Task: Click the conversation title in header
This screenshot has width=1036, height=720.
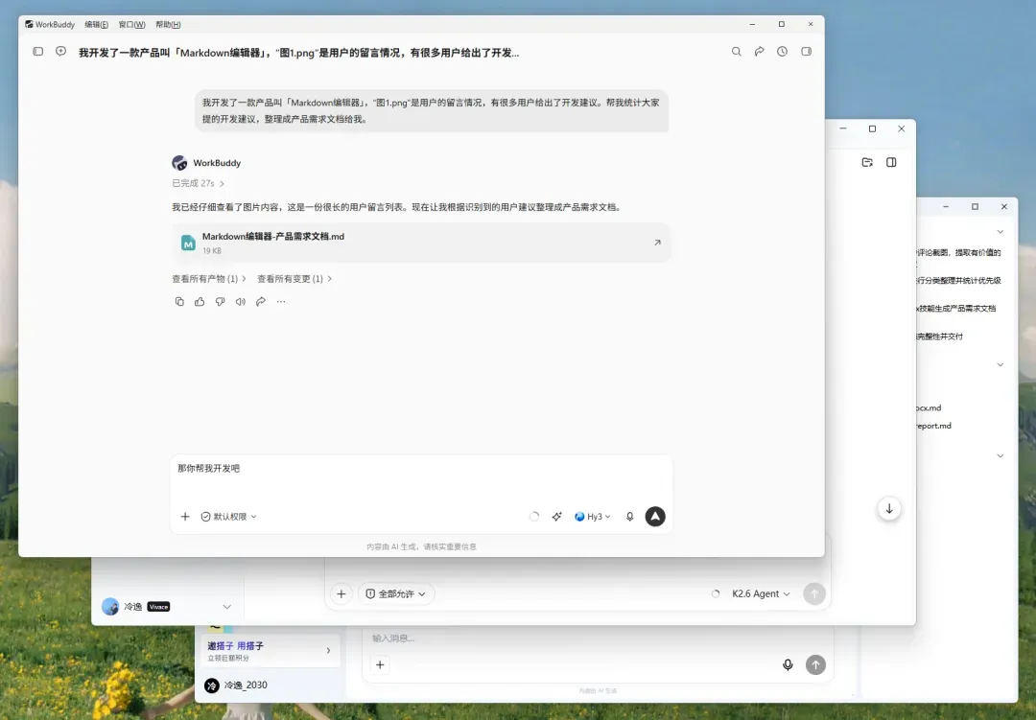Action: (x=298, y=52)
